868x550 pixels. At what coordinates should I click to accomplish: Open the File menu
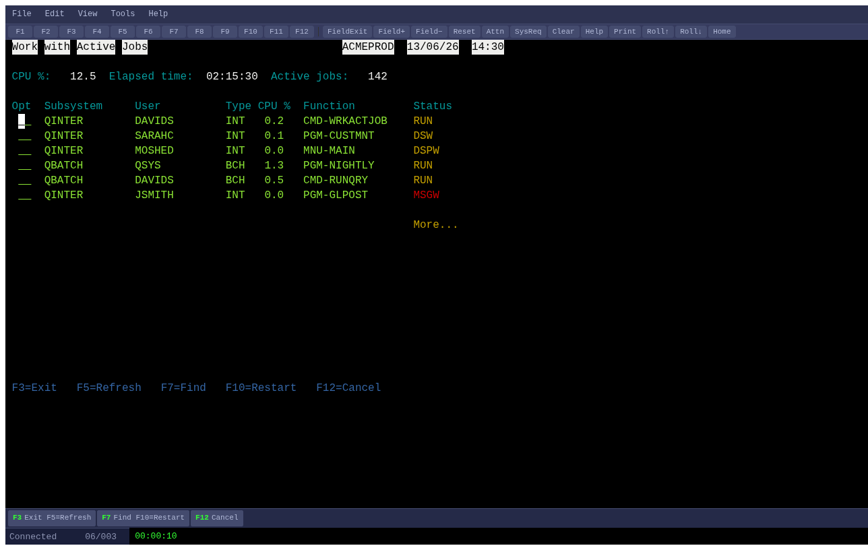click(22, 14)
